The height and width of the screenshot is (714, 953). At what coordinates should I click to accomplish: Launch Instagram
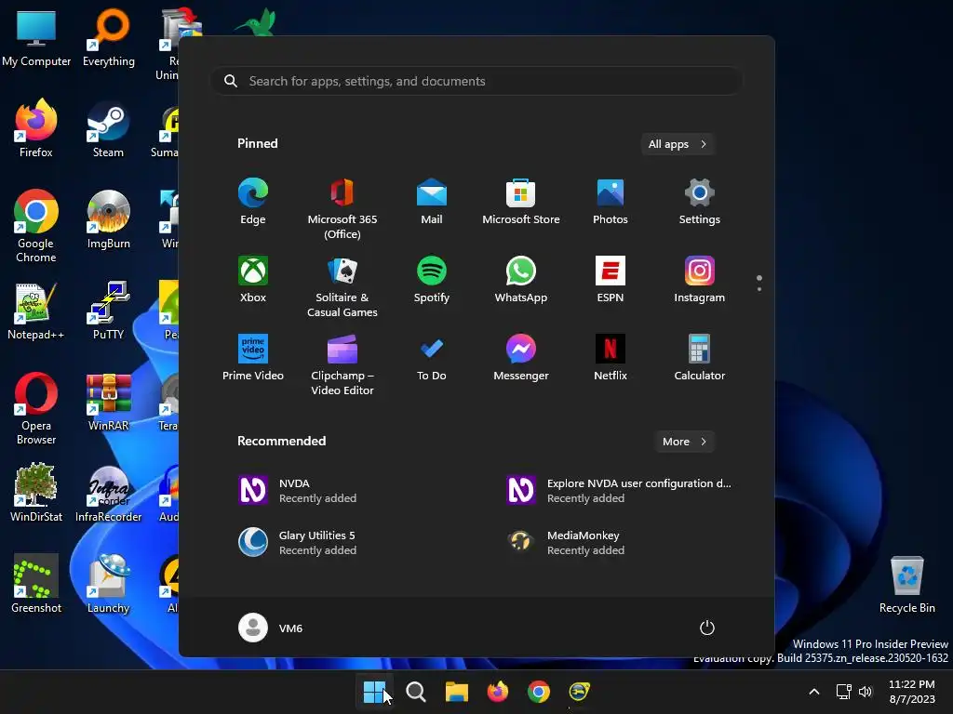700,280
